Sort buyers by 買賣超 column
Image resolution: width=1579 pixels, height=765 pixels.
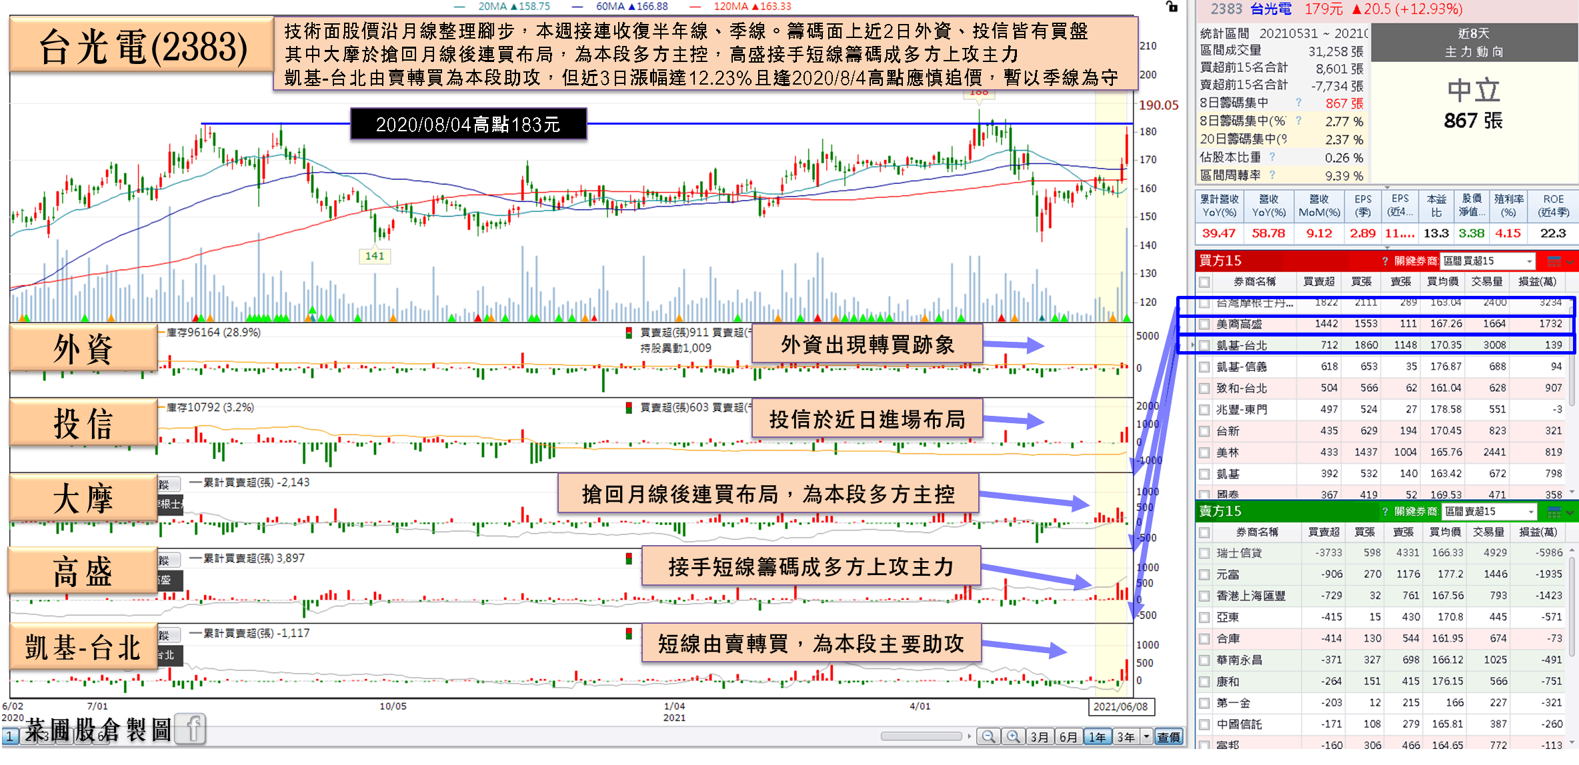[x=1319, y=282]
